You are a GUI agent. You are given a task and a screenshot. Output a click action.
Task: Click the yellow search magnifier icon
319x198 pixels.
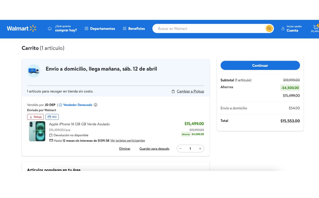[x=269, y=29]
